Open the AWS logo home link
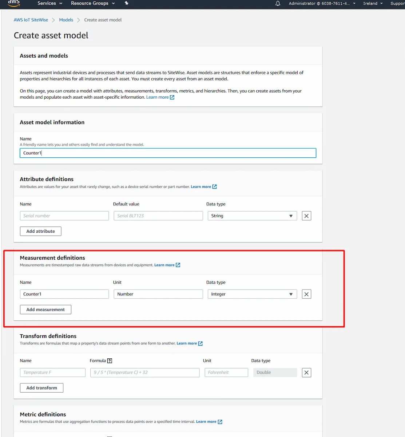This screenshot has width=405, height=437. pyautogui.click(x=14, y=3)
